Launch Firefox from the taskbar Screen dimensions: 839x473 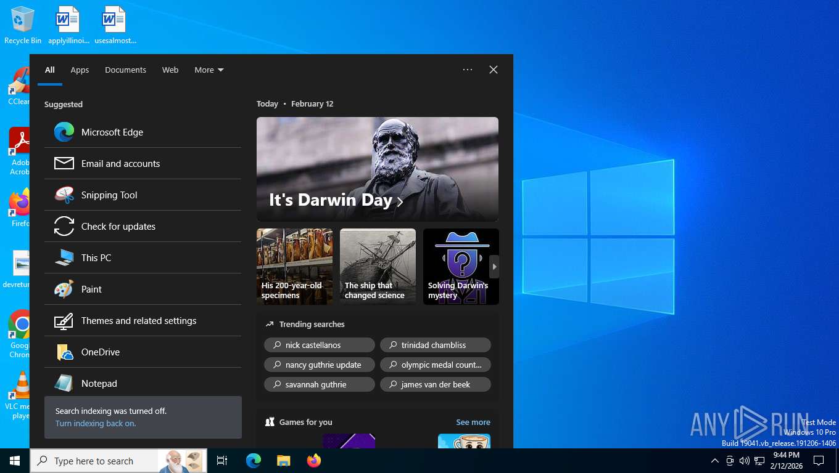click(314, 461)
